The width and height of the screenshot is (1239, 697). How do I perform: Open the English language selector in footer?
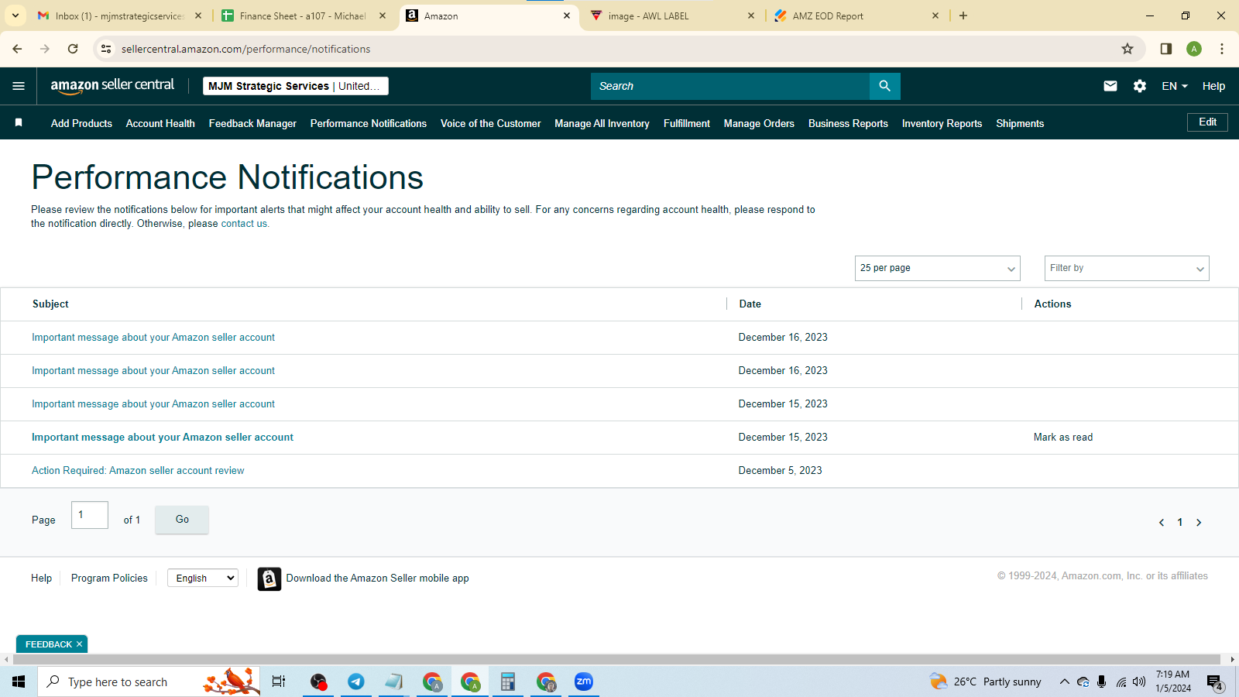pos(203,578)
